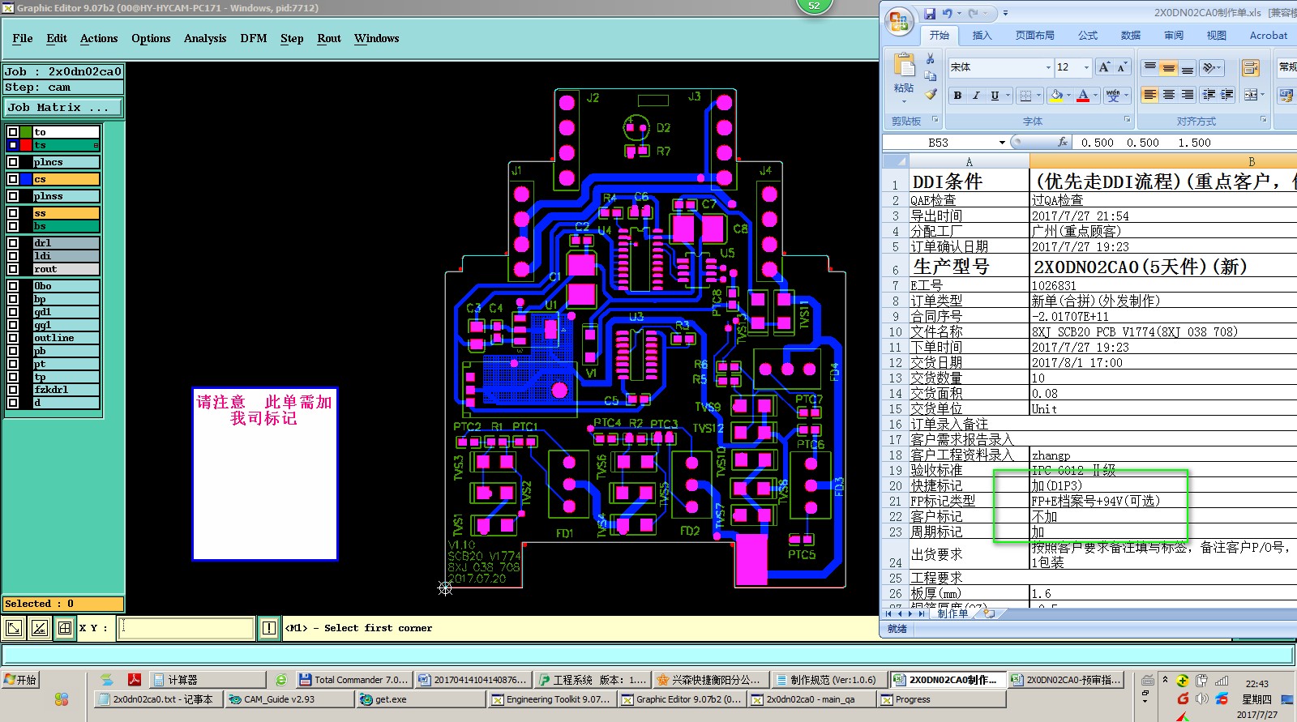Toggle the checkbox for outline layer
1297x722 pixels.
click(x=13, y=338)
